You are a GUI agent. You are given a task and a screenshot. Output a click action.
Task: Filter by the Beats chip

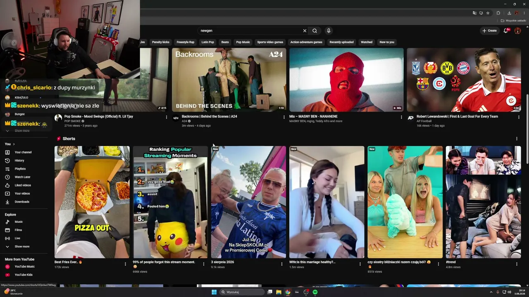click(225, 42)
